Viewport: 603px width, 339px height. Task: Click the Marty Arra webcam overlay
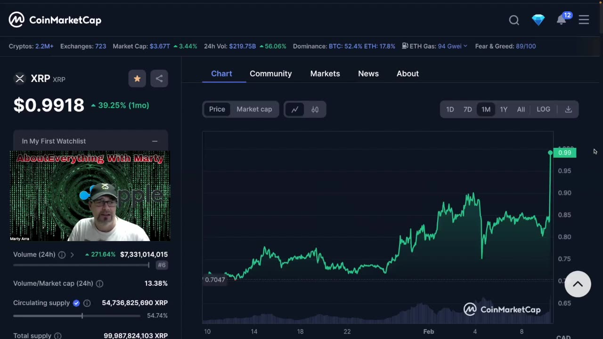click(90, 196)
